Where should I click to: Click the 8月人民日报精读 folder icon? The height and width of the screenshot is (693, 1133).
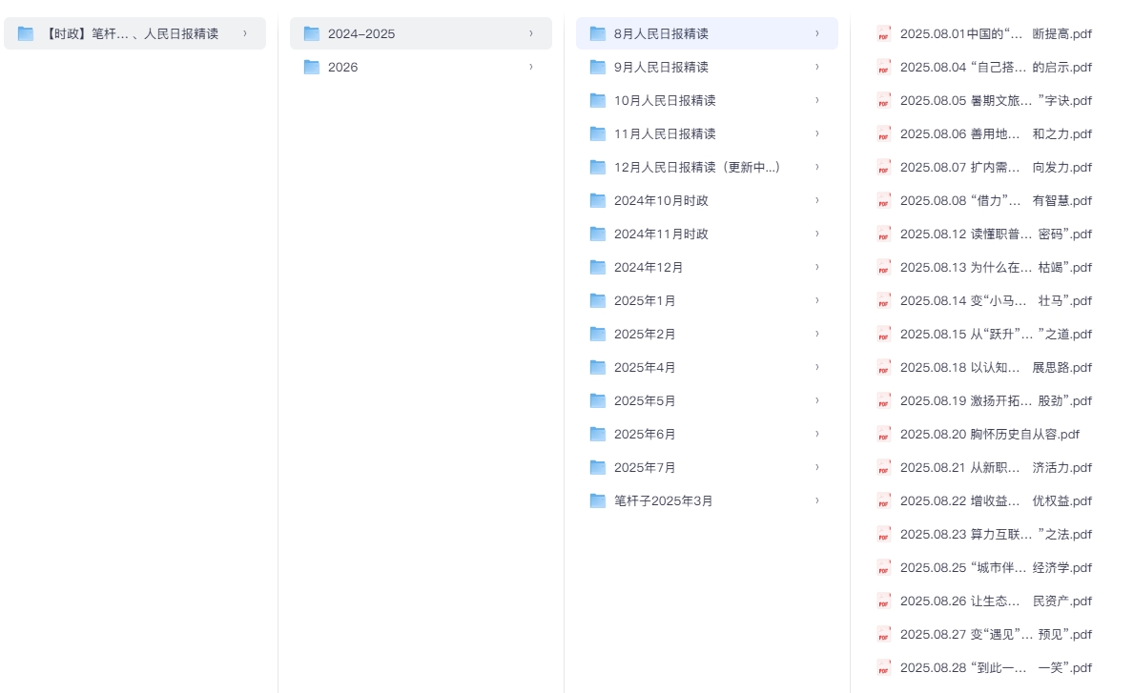[x=597, y=33]
